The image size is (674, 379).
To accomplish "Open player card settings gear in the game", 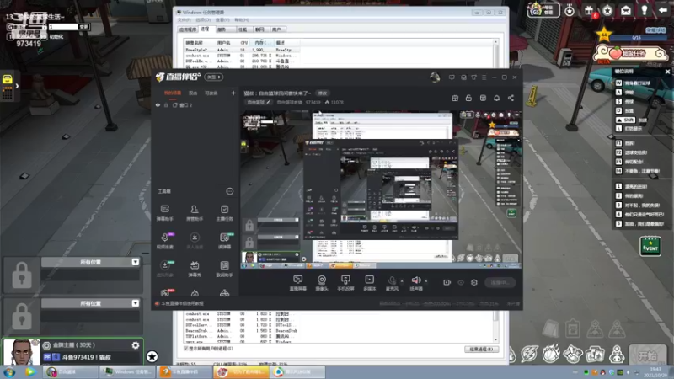I will (136, 345).
